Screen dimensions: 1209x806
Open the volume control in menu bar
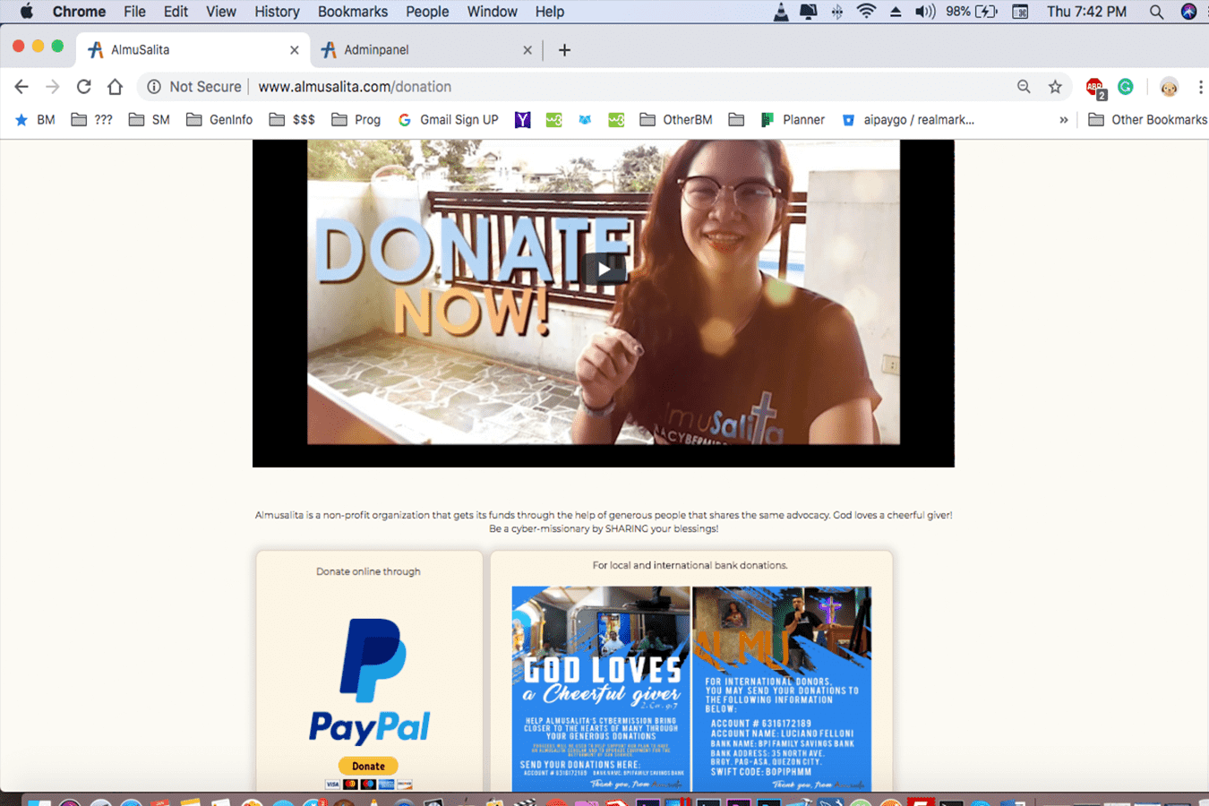pyautogui.click(x=924, y=12)
